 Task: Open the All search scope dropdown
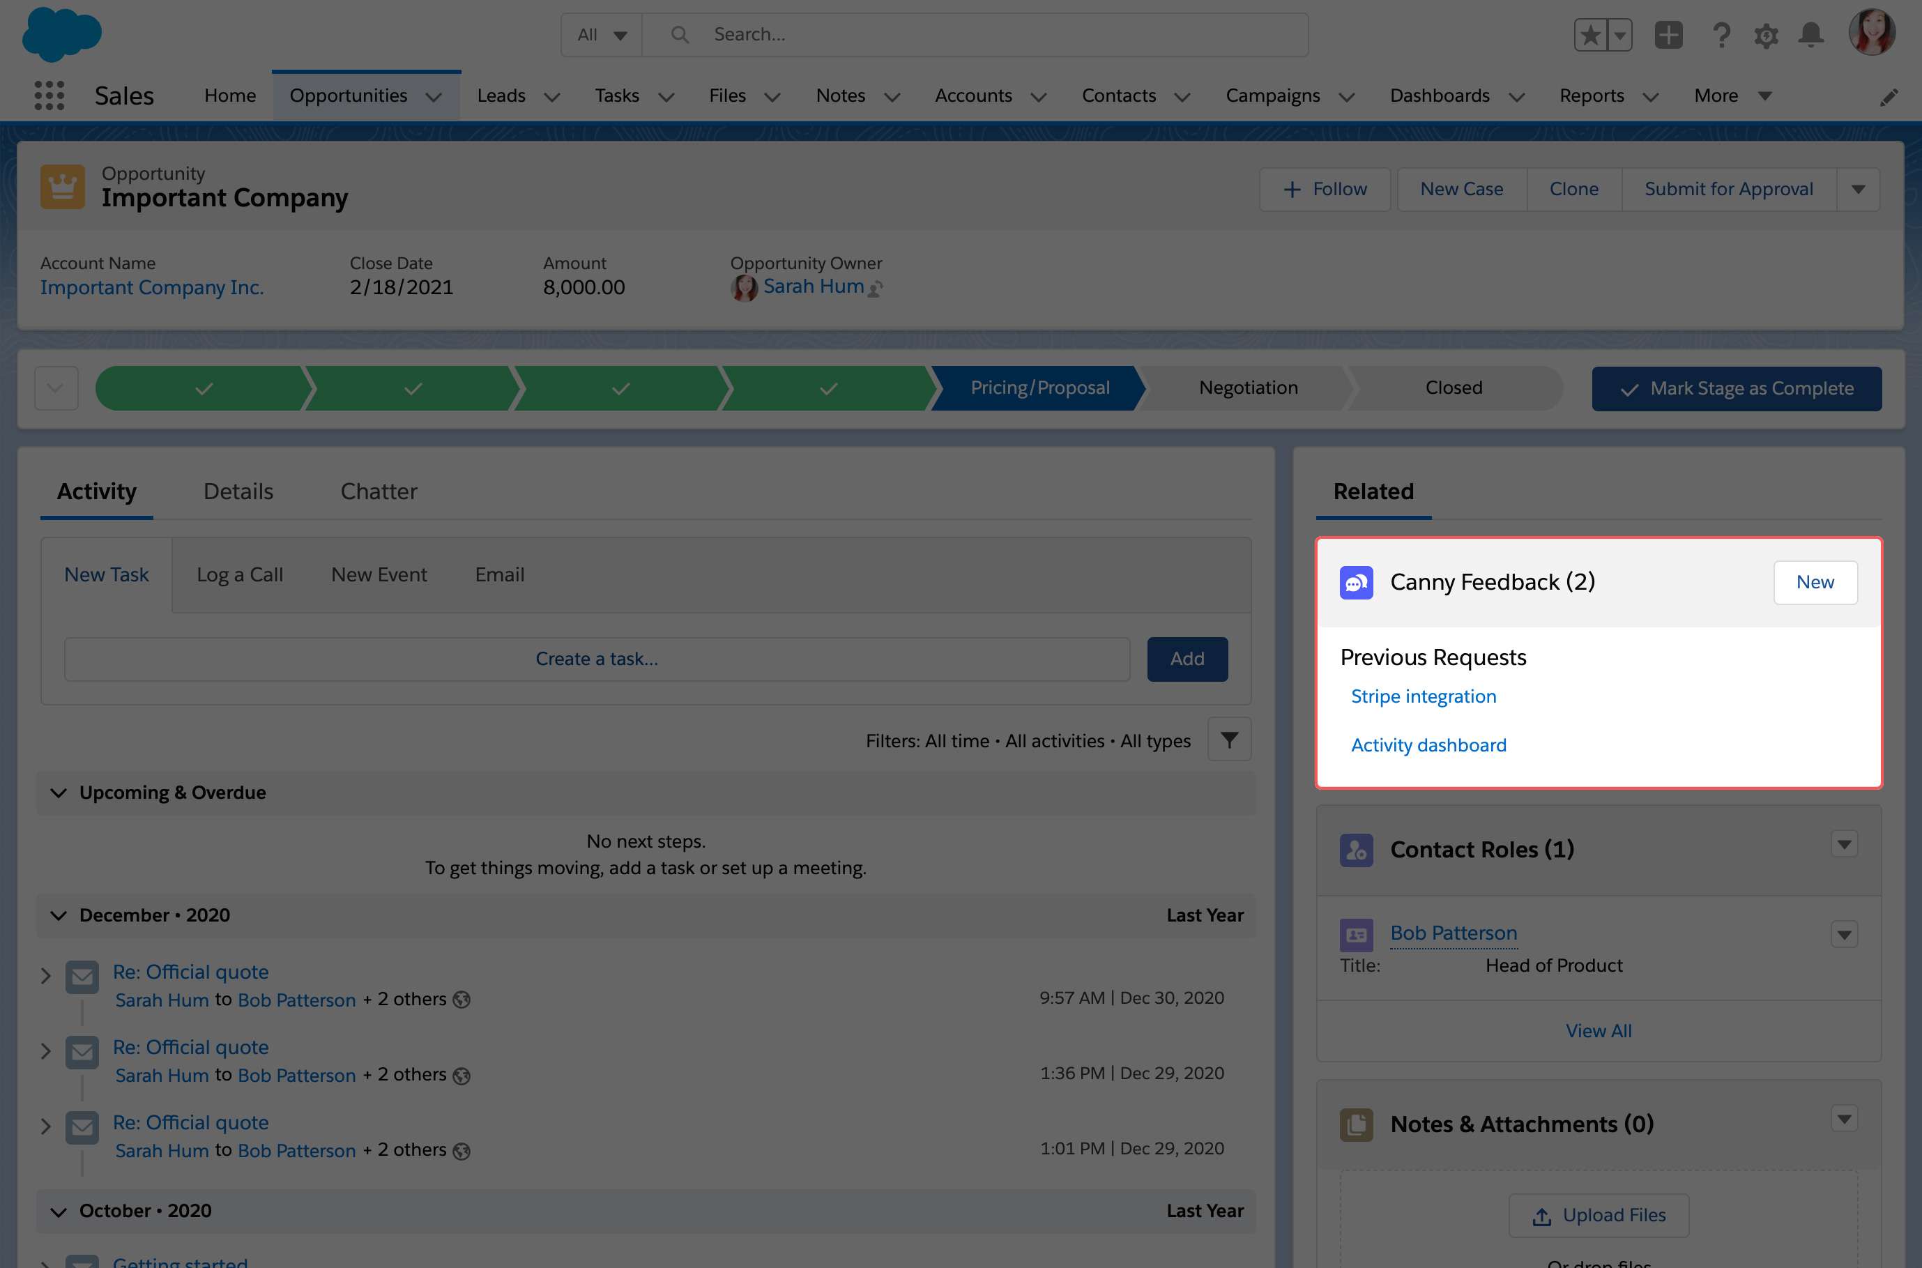coord(602,35)
